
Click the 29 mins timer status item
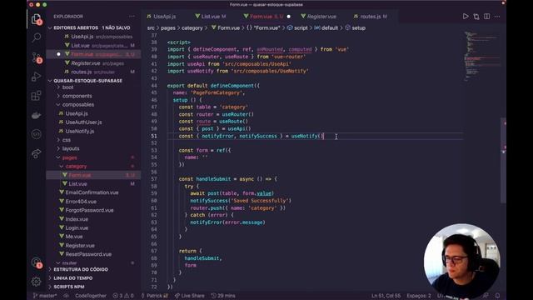pos(223,296)
